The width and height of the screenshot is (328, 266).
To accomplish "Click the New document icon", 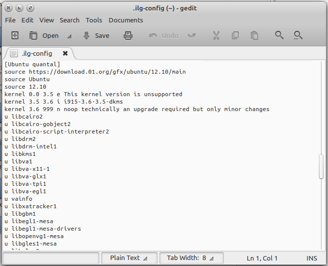I will coord(14,35).
